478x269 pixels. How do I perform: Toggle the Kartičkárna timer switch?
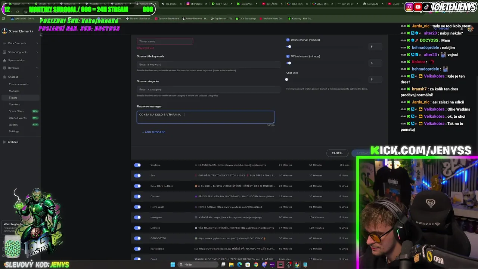[x=137, y=248]
